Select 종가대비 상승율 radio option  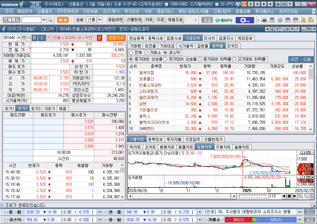[x=131, y=59]
